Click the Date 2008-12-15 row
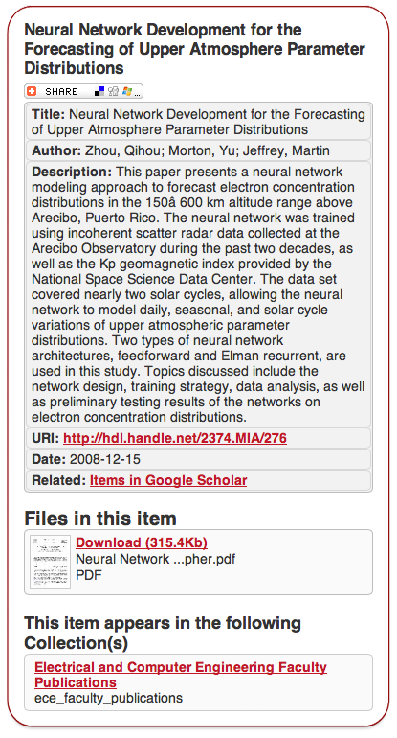This screenshot has height=738, width=397. tap(198, 459)
